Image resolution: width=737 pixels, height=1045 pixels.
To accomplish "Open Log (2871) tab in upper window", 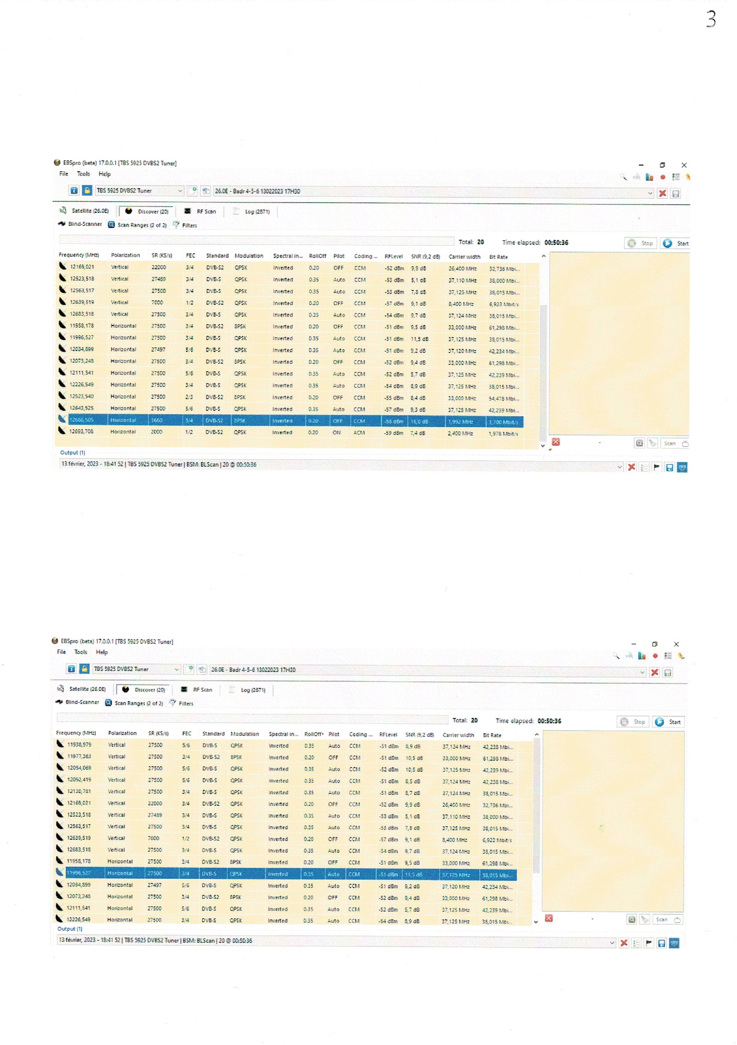I will pos(251,212).
